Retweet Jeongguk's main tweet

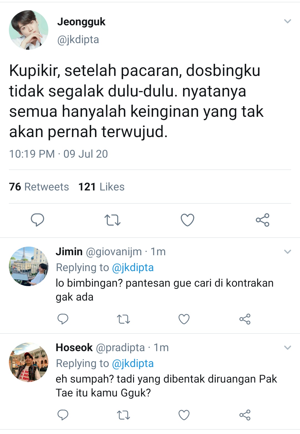(x=112, y=220)
